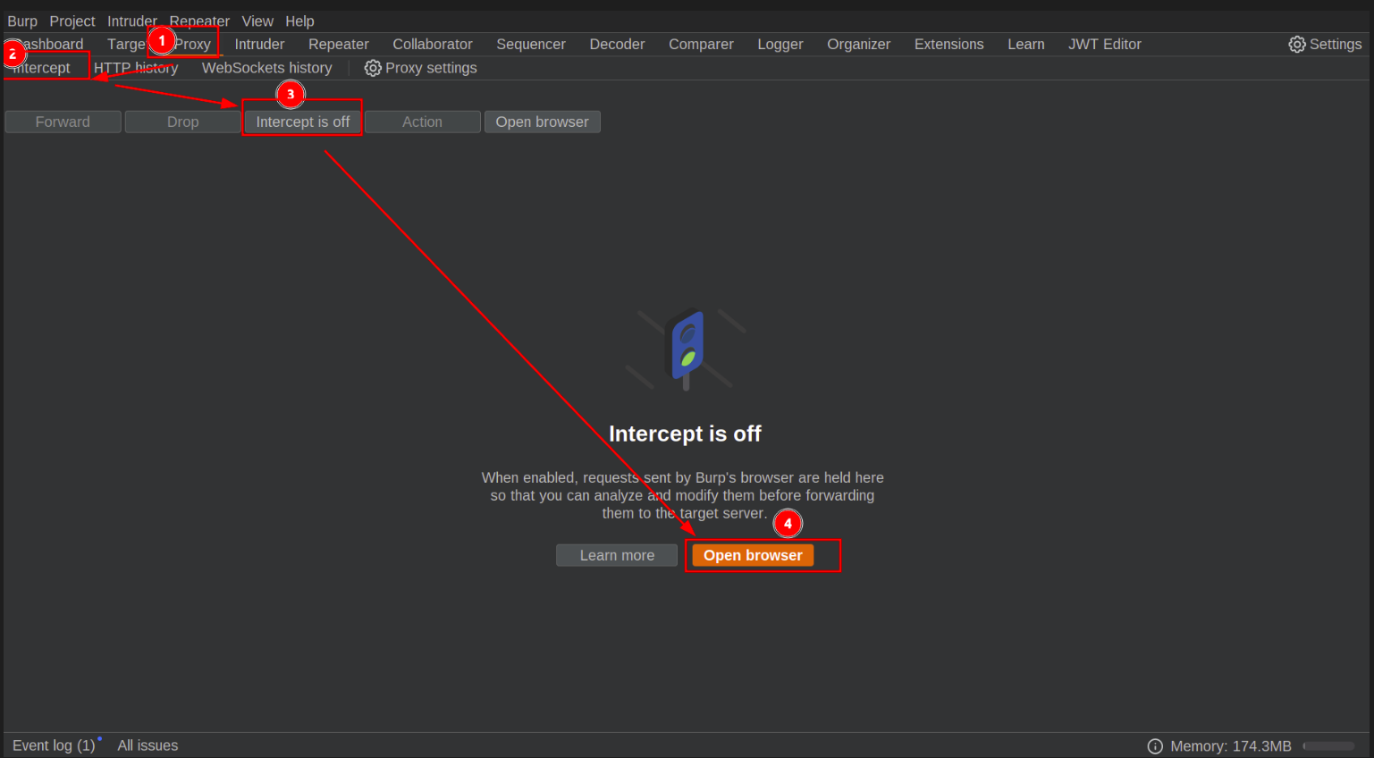Switch to the Logger tab
Image resolution: width=1374 pixels, height=758 pixels.
(x=780, y=44)
